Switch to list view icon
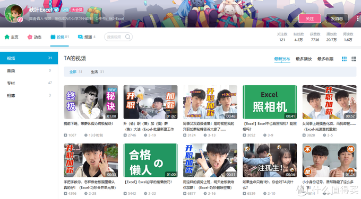This screenshot has width=361, height=199. [354, 59]
